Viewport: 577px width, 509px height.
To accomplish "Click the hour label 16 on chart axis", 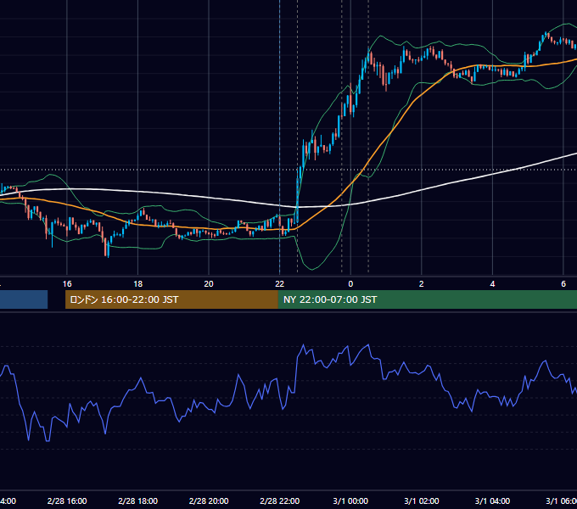I will coord(67,284).
